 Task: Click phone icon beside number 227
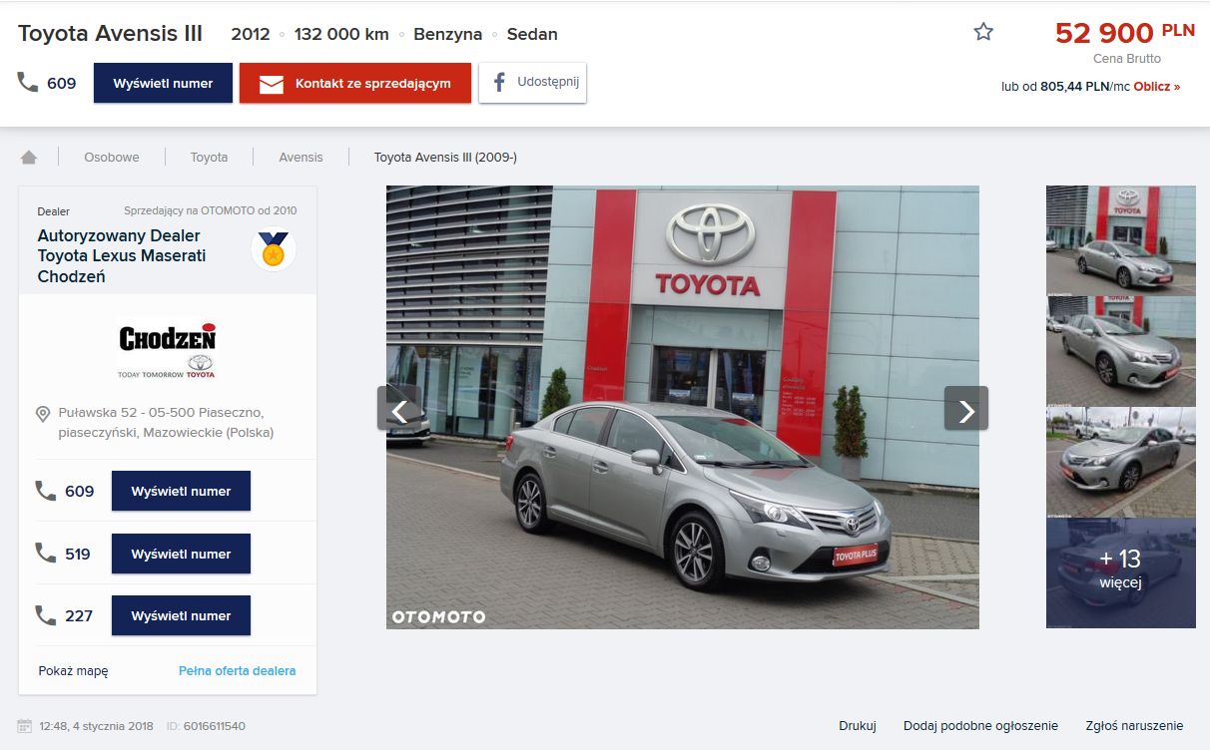point(46,615)
